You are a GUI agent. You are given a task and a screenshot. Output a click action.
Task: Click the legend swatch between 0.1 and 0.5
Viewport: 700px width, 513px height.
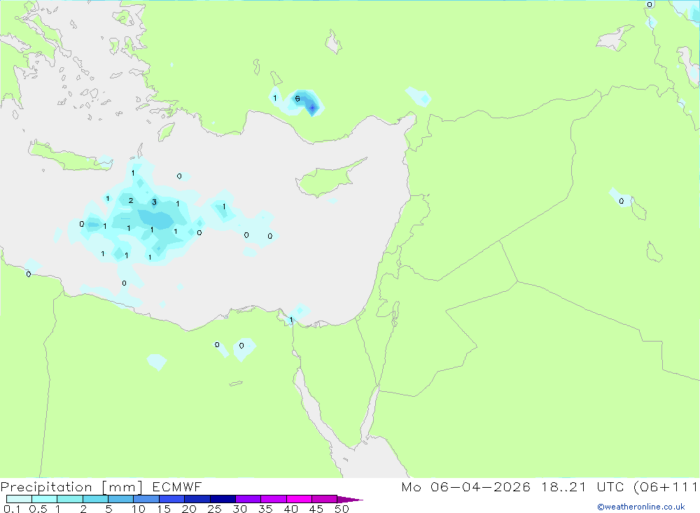[x=19, y=499]
